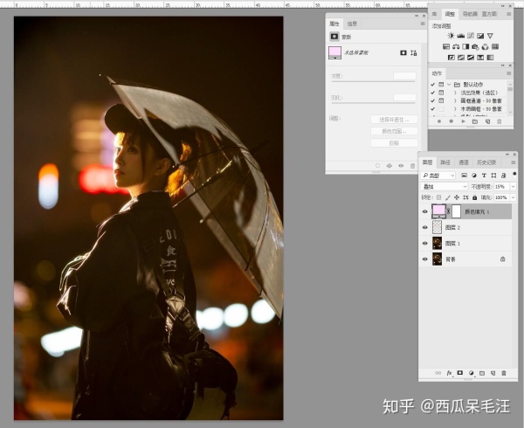
Task: Click the record action button
Action: point(452,121)
